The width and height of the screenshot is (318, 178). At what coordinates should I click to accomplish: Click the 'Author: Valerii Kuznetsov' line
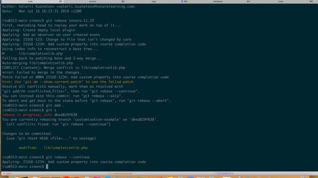pyautogui.click(x=69, y=6)
